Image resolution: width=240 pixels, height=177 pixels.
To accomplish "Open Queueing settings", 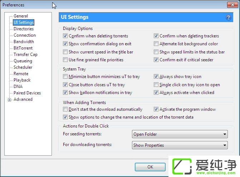I will [23, 61].
